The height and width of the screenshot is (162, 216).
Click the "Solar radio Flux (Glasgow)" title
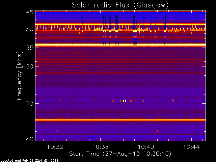(120, 5)
